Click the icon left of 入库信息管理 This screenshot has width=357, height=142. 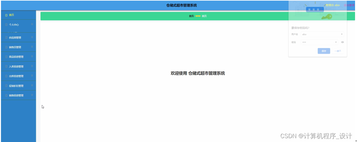6,66
